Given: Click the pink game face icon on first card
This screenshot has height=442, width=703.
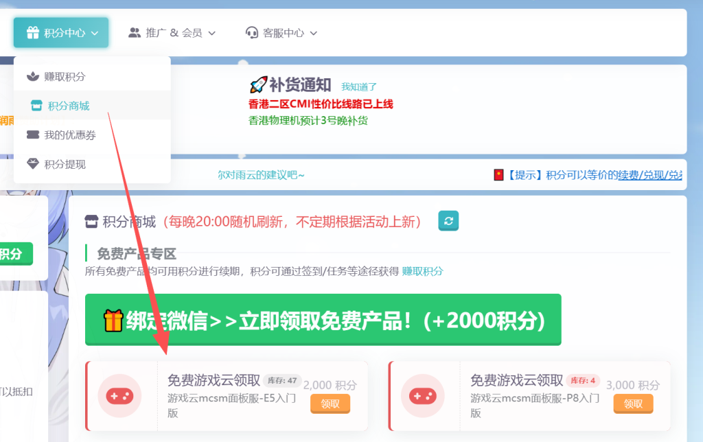Looking at the screenshot, I should click(120, 397).
